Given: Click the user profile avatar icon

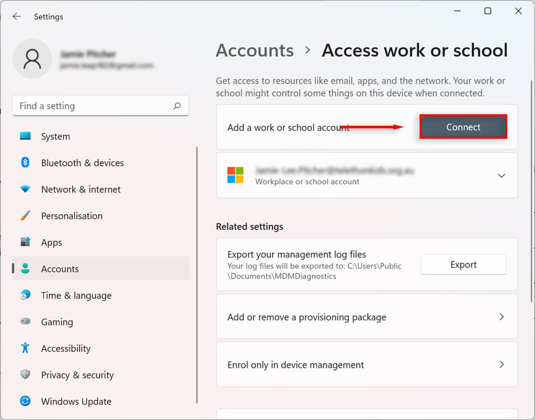Looking at the screenshot, I should pyautogui.click(x=32, y=59).
